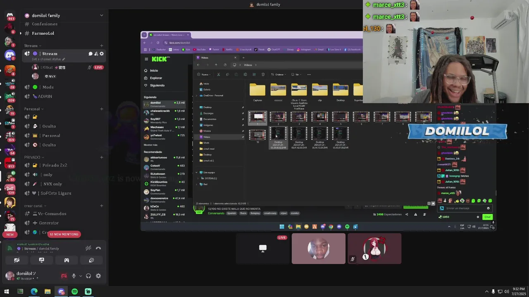Click Set a channel status link
Image resolution: width=529 pixels, height=297 pixels.
[x=48, y=59]
